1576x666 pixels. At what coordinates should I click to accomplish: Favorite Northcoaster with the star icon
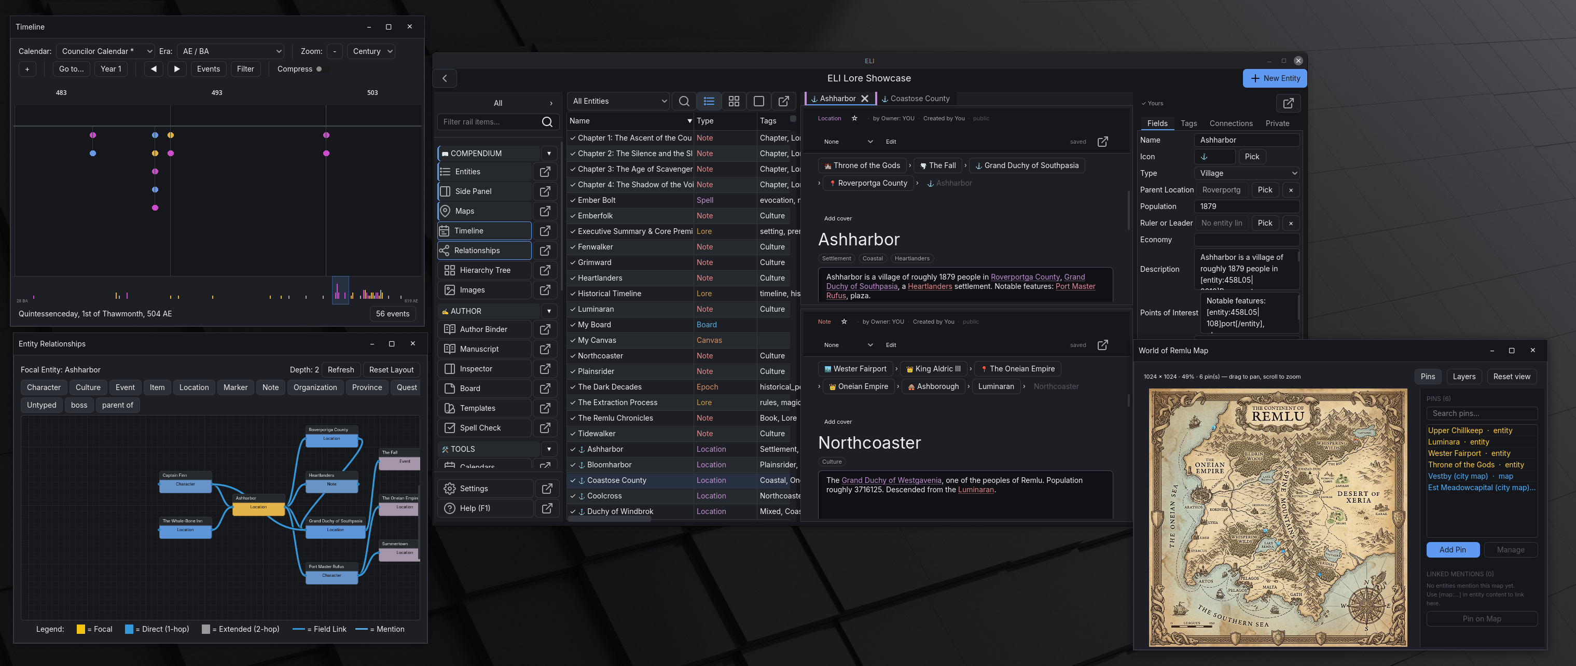845,322
